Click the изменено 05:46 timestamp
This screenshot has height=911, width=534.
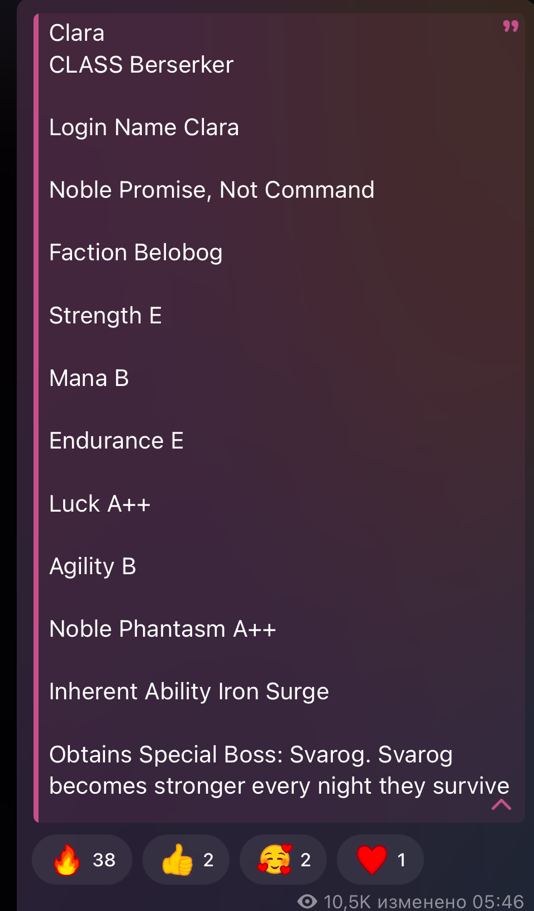point(451,902)
